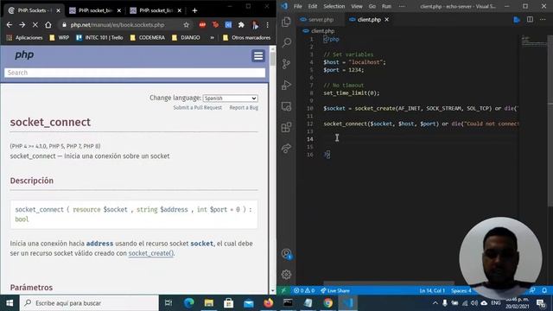Click the Run file icon in editor toolbar
This screenshot has height=311, width=553.
517,20
